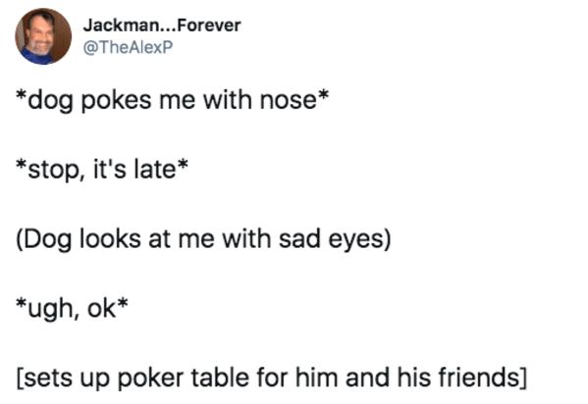588x404 pixels.
Task: Open the profile picture of Jackman...Forever
Action: coord(43,36)
